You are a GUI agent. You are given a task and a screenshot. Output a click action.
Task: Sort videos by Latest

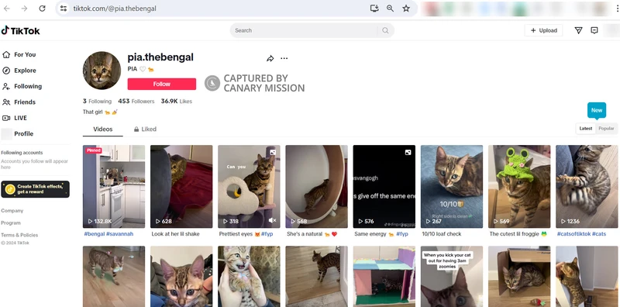[x=586, y=129]
